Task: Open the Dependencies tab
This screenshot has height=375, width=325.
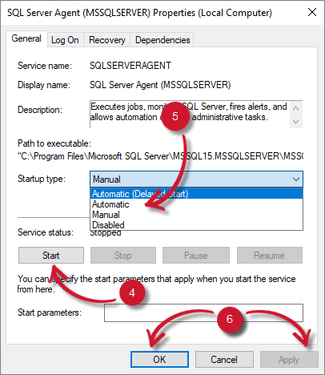Action: pos(162,40)
